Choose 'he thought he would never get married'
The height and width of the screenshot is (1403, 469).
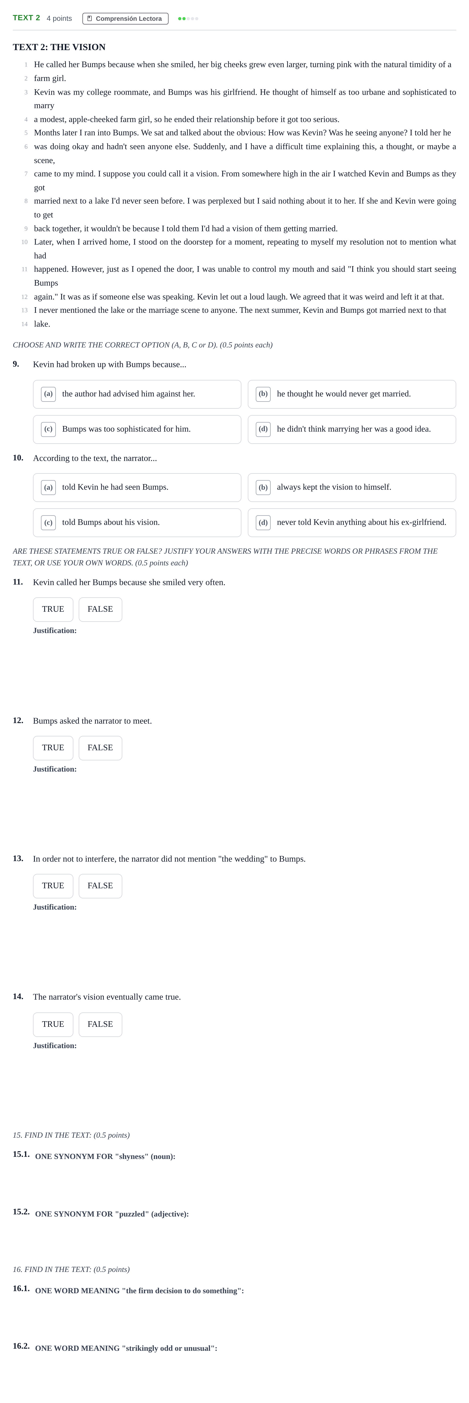[351, 394]
